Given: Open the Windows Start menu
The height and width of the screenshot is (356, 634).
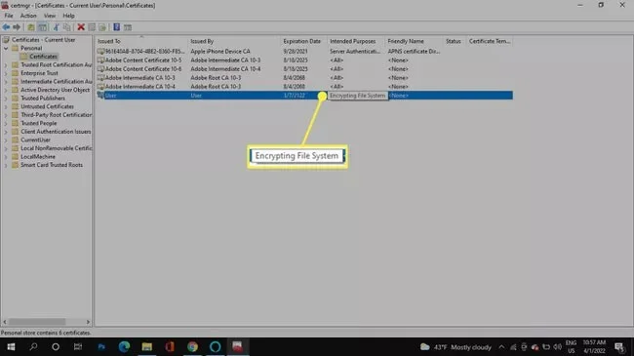Looking at the screenshot, I should point(11,347).
